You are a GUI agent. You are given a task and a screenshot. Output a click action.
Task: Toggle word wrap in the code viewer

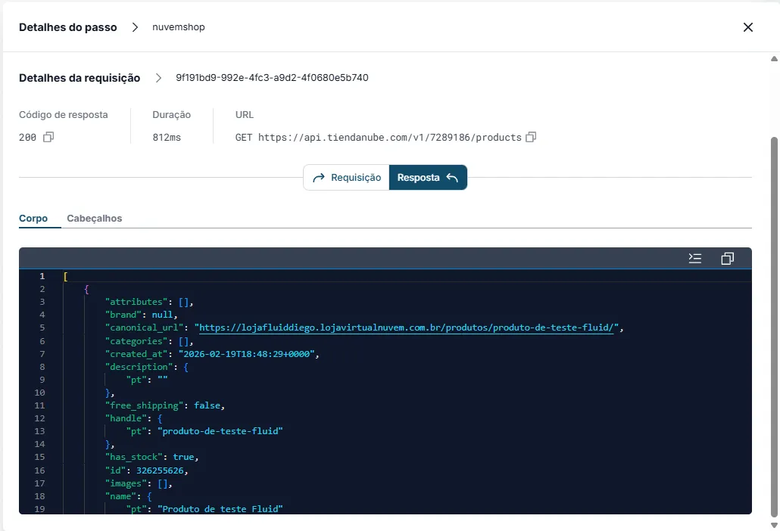[695, 258]
